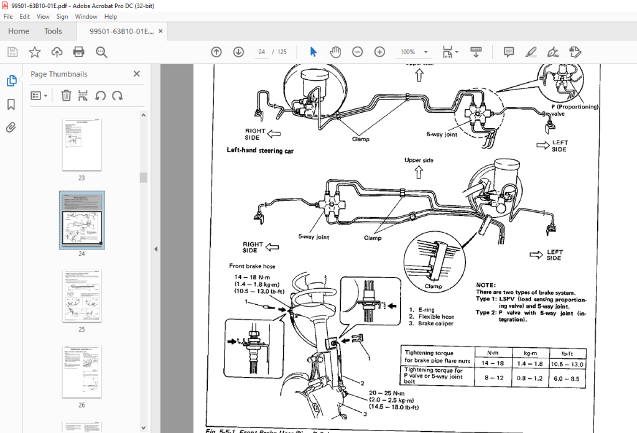
Task: Open the fit page scrolling options
Action: click(x=450, y=52)
